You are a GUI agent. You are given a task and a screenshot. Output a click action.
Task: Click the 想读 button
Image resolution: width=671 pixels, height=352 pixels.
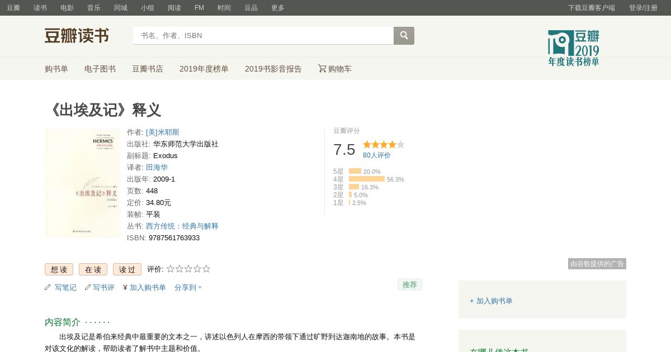tap(59, 269)
